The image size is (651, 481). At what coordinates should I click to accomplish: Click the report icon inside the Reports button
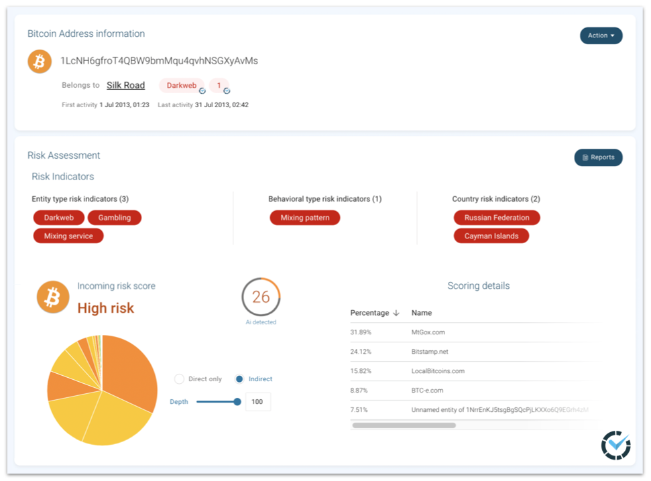(585, 157)
